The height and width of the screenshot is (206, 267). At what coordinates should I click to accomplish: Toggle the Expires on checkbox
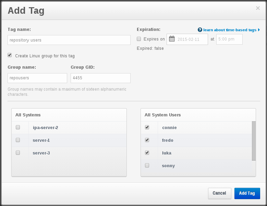139,39
